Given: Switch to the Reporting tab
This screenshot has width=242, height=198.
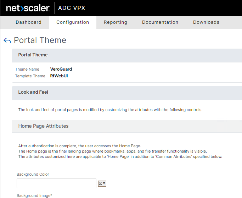Looking at the screenshot, I should pos(116,22).
